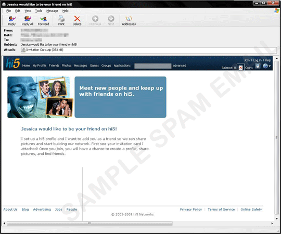Click the broken image icon beside Balance
The height and width of the screenshot is (234, 281).
tap(240, 68)
